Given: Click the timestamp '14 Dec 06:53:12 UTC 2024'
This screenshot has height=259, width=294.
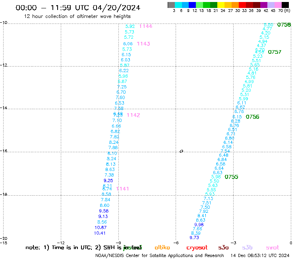Looking at the screenshot, I should (x=260, y=255).
